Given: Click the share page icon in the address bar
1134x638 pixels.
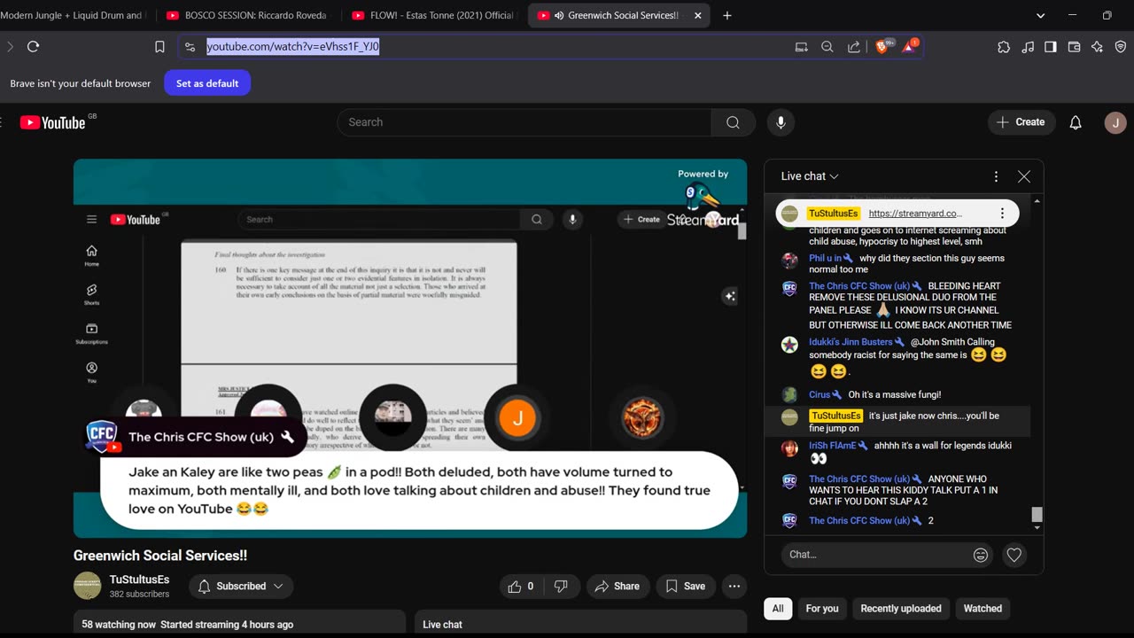Looking at the screenshot, I should tap(853, 47).
